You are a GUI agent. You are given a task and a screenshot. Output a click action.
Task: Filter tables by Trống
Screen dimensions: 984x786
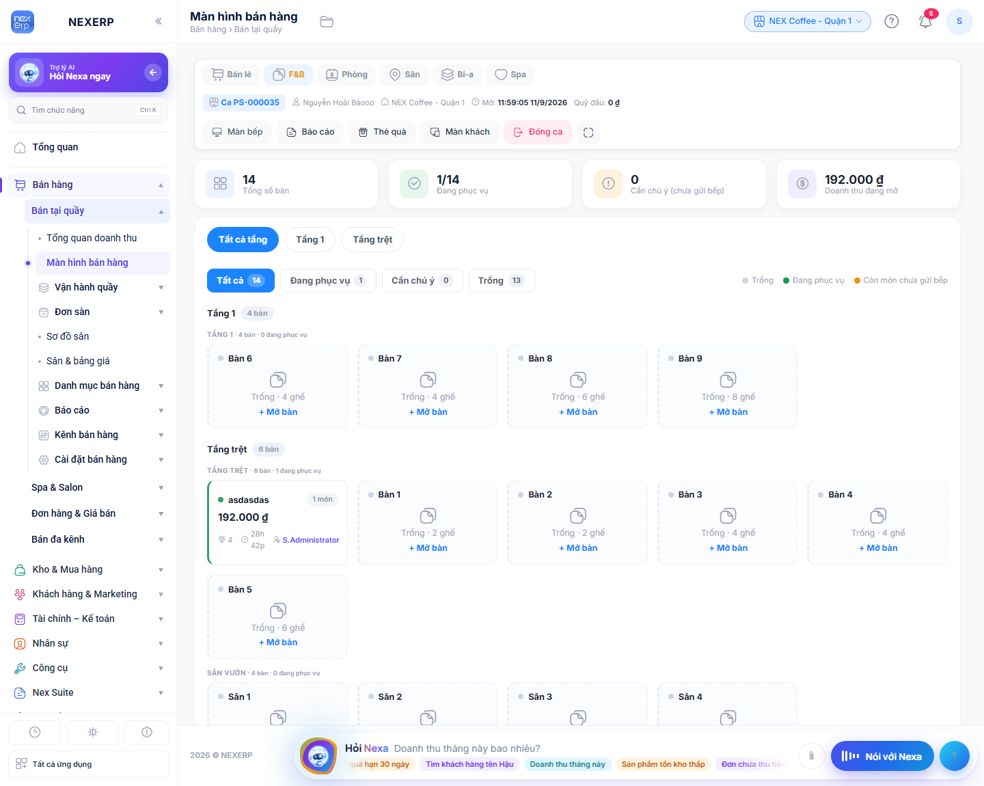tap(502, 280)
